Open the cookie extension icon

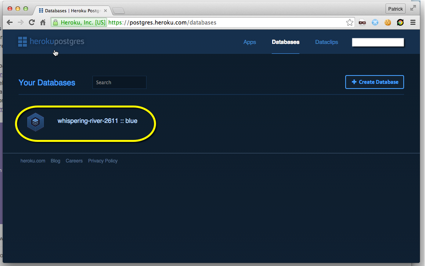[x=387, y=23]
